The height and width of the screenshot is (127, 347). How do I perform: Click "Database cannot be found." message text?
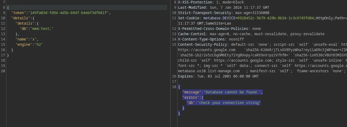click(x=233, y=92)
